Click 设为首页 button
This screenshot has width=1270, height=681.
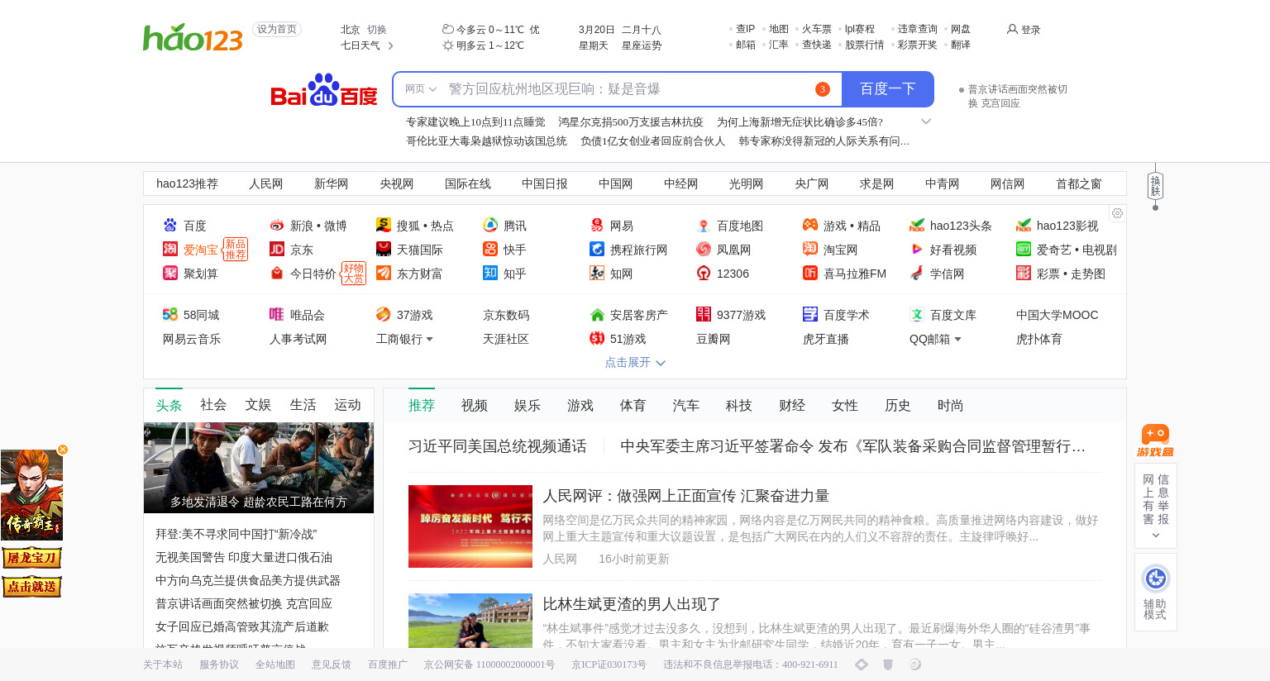click(277, 30)
